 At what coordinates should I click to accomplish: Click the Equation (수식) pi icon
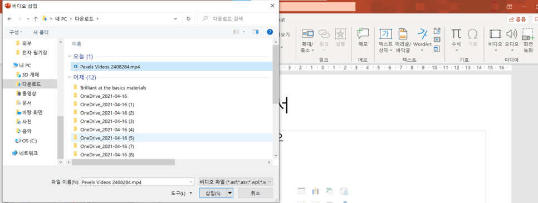[x=456, y=33]
